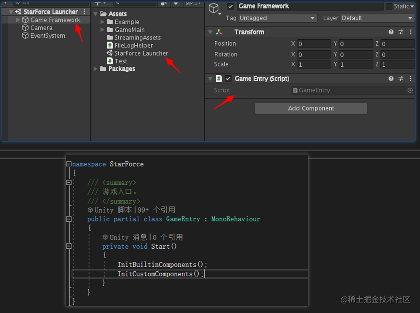Screen dimensions: 420x313
Task: Click Game Entry script hash icon
Action: click(219, 78)
